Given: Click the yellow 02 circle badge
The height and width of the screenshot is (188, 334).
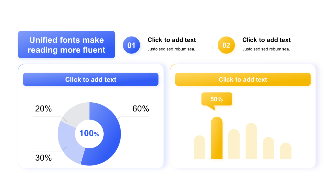Looking at the screenshot, I should (x=226, y=45).
